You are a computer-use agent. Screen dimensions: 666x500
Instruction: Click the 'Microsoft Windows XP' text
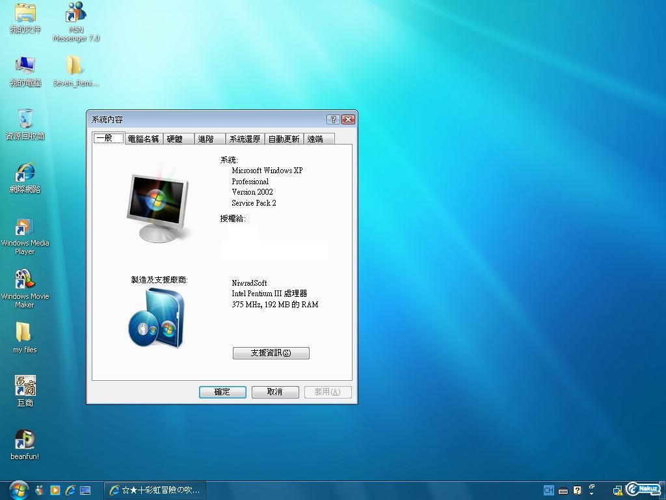point(267,171)
